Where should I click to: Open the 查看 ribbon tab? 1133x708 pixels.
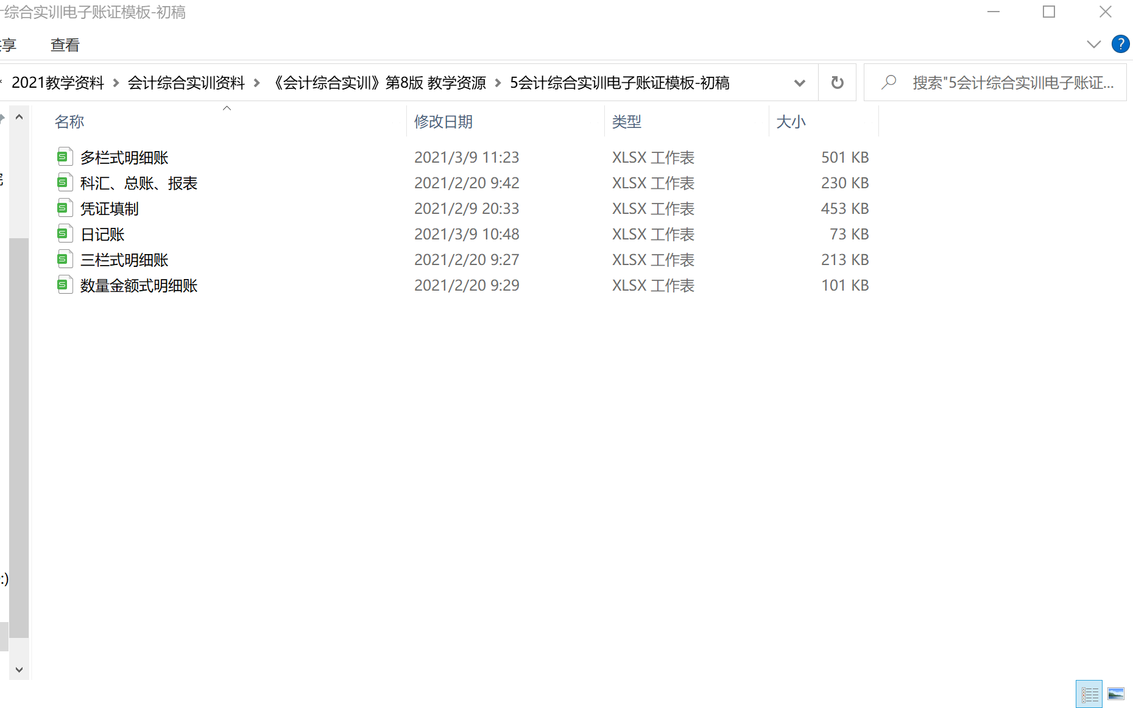65,45
